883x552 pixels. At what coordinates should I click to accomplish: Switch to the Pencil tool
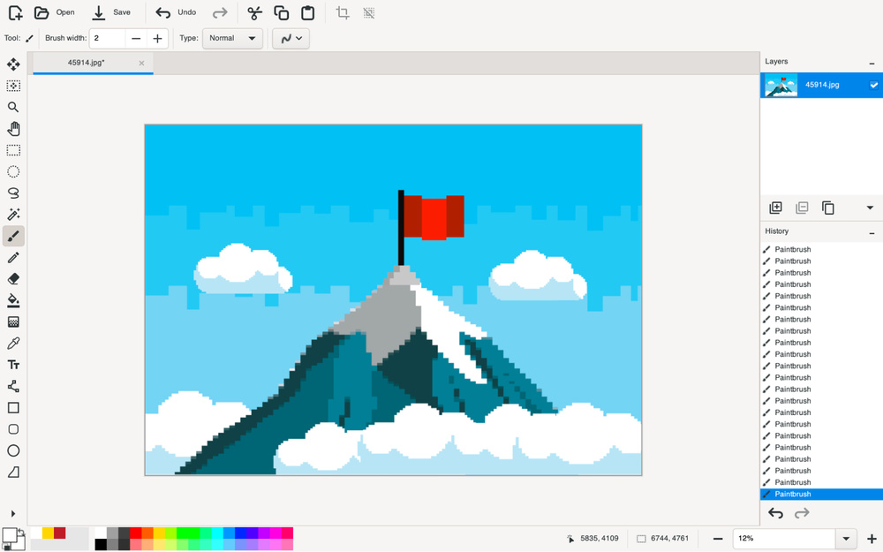click(13, 257)
